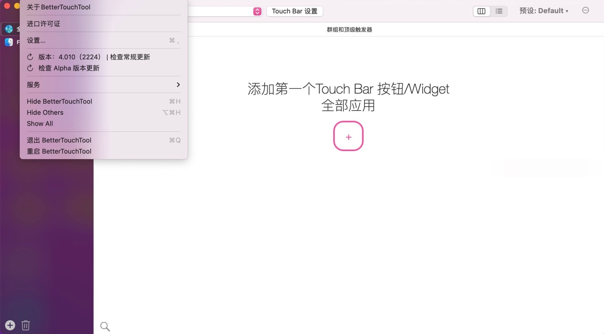Select 关于 BetterTouchTool menu item
The image size is (604, 334).
click(58, 7)
